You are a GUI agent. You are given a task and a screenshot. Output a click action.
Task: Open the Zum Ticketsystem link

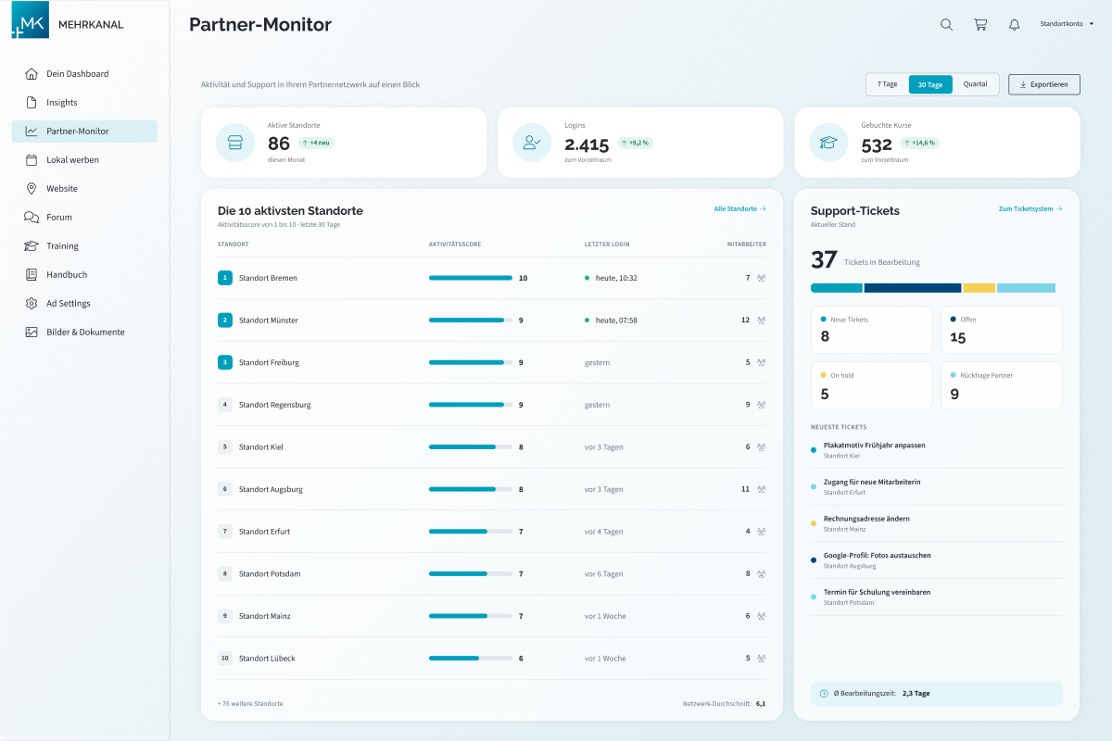point(1030,209)
